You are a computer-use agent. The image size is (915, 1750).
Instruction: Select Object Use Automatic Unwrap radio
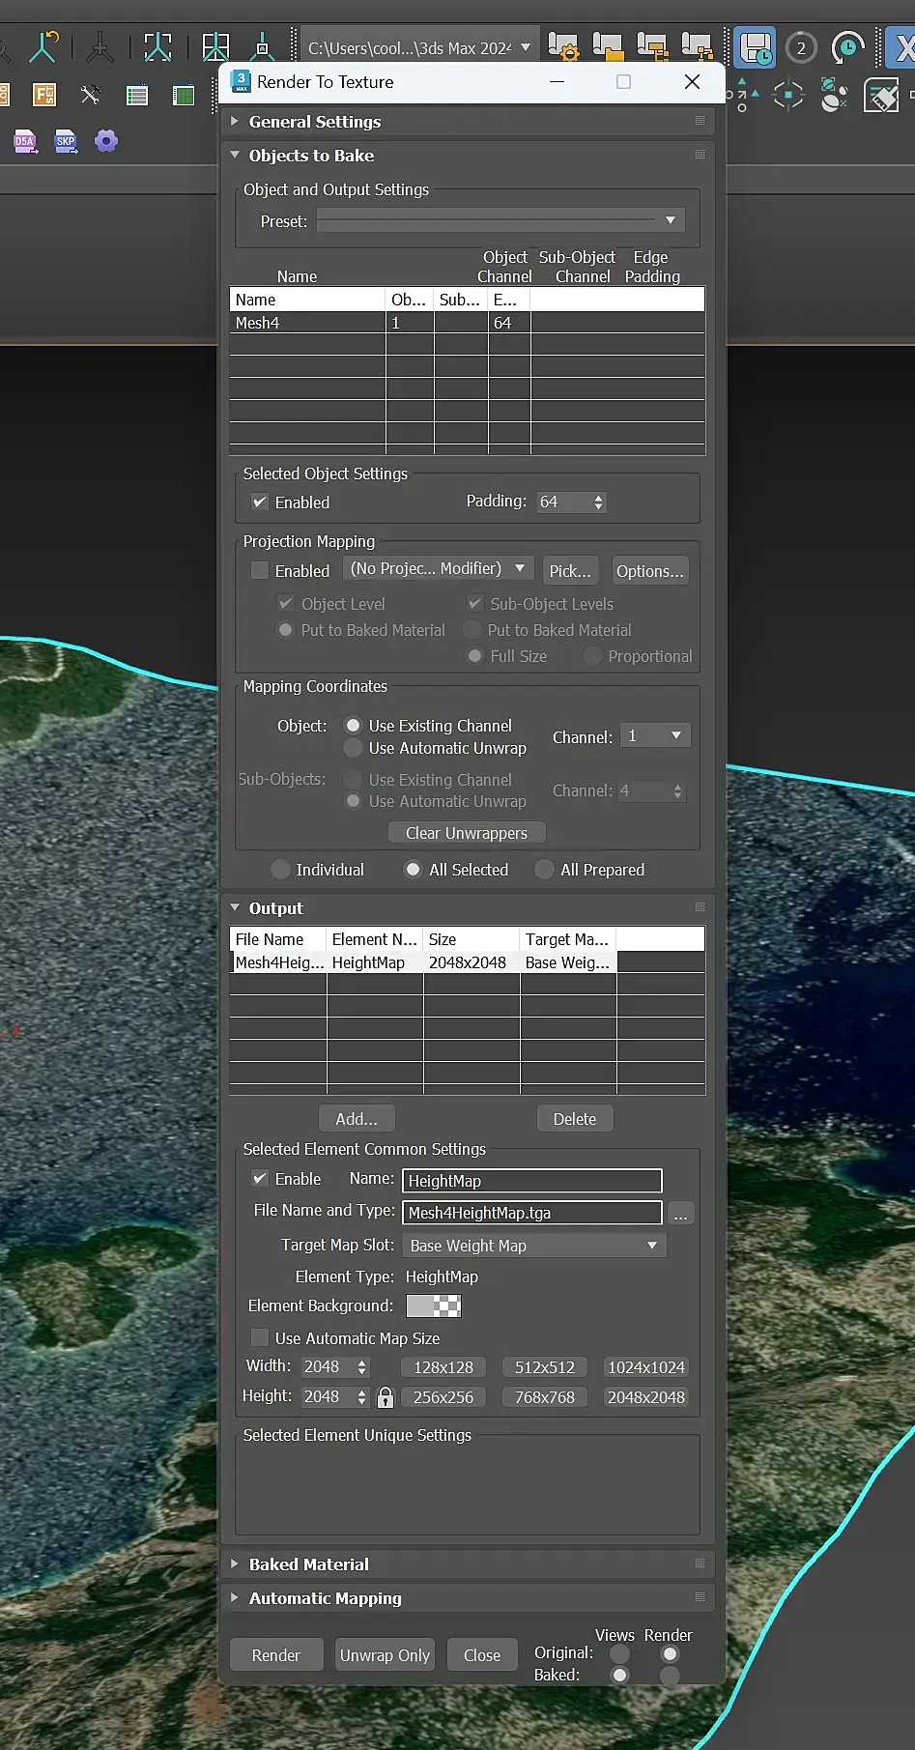(x=353, y=748)
